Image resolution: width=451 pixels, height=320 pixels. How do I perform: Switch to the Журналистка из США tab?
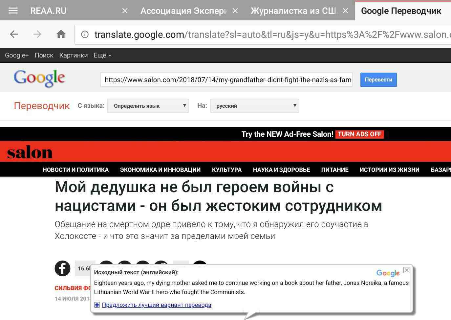click(x=293, y=11)
